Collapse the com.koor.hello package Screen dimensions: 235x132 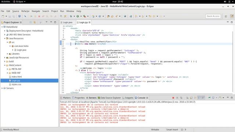click(x=10, y=46)
